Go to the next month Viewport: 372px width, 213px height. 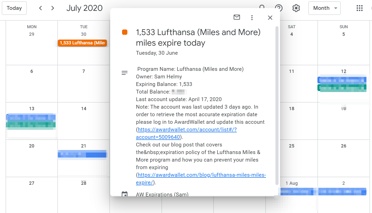[53, 8]
